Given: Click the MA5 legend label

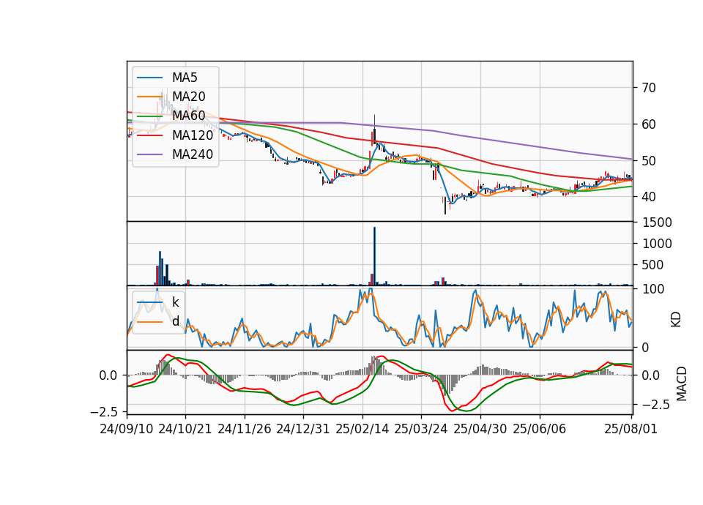Looking at the screenshot, I should 185,78.
